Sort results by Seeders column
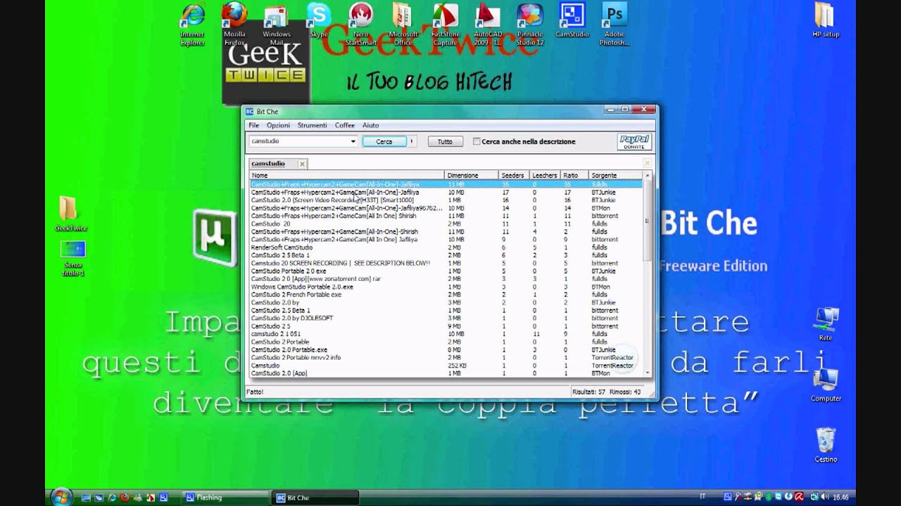 [x=514, y=175]
